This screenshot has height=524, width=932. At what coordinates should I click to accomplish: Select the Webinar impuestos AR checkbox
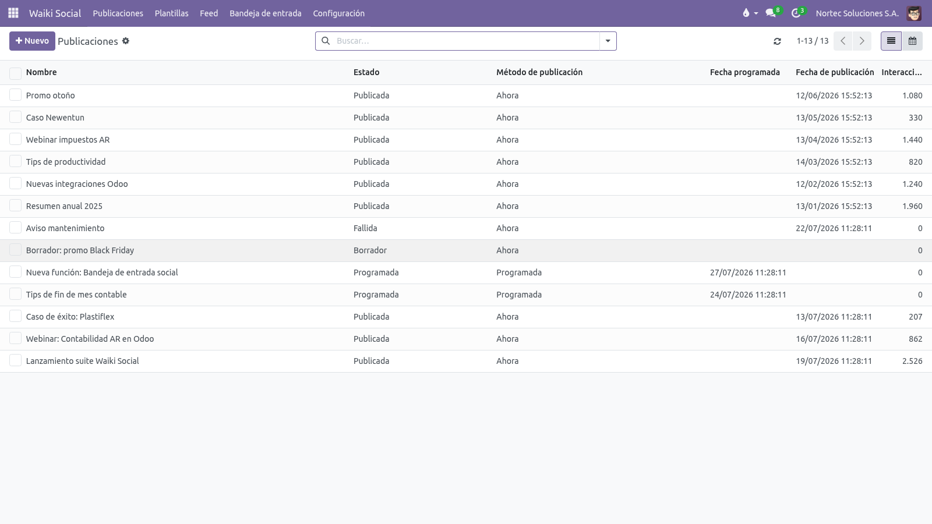coord(15,139)
